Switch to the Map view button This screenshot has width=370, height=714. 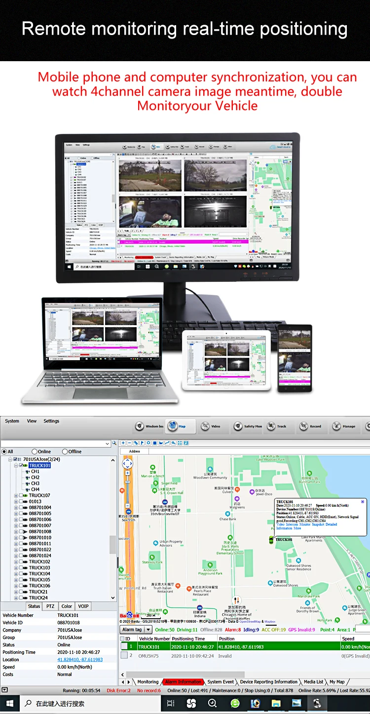[x=181, y=426]
